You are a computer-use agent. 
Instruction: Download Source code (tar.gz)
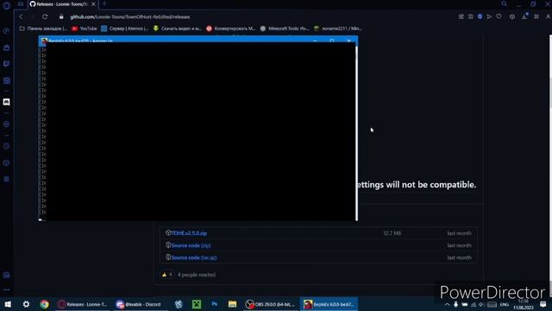pyautogui.click(x=194, y=257)
